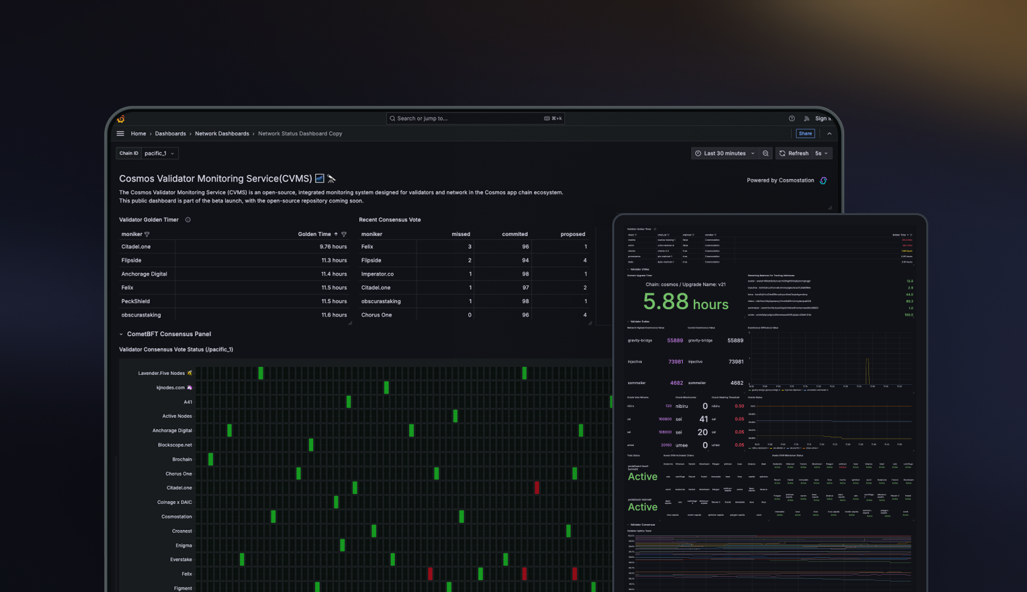Open the news feed icon next to Sign in

(x=806, y=118)
